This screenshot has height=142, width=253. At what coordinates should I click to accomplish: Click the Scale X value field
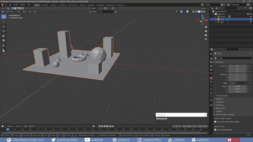click(237, 86)
